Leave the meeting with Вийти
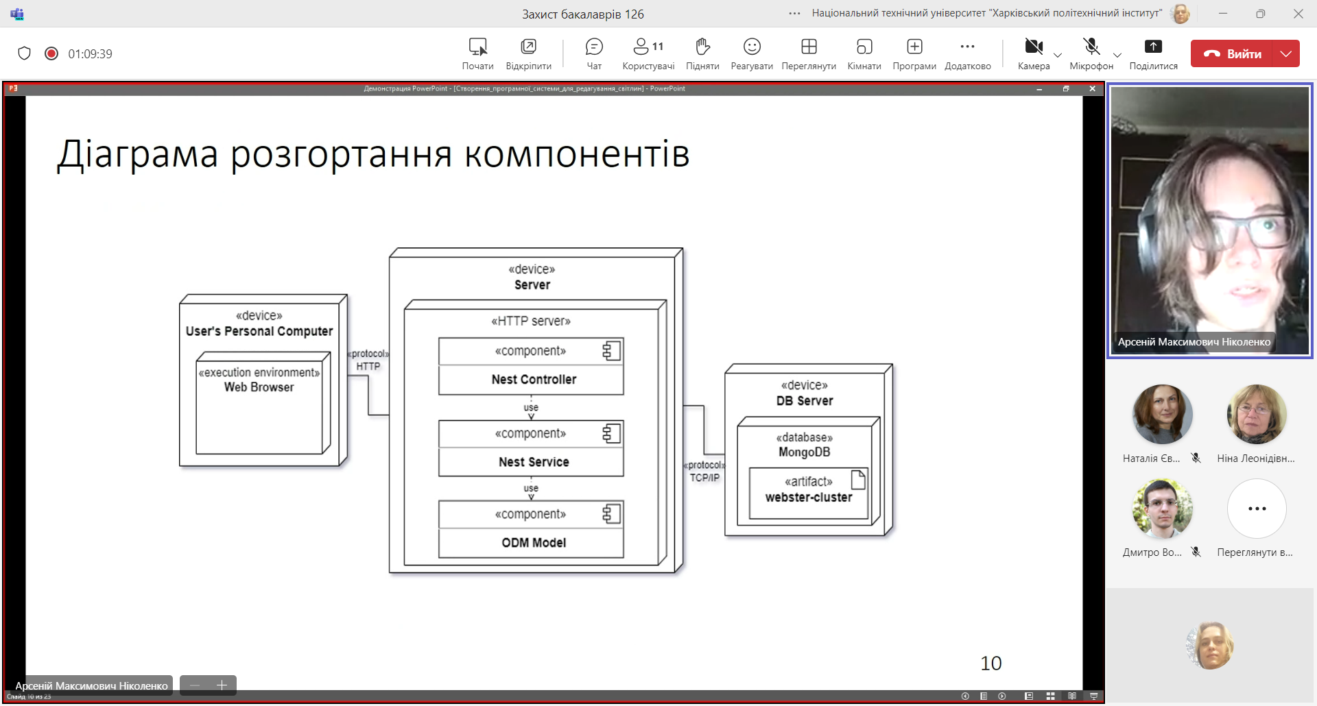 (1232, 53)
